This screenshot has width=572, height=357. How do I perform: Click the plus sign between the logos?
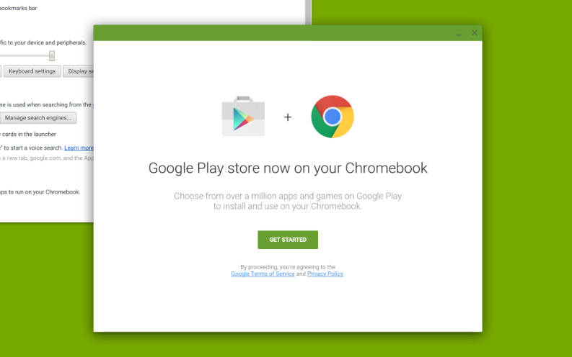(x=288, y=117)
